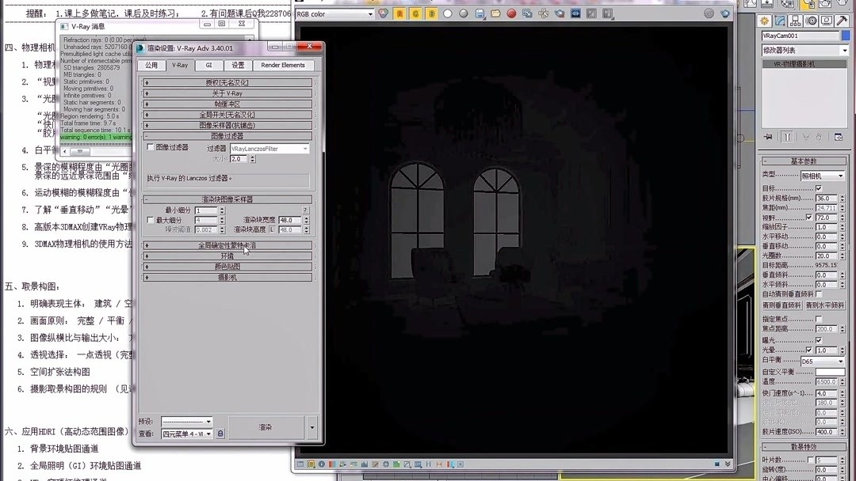The height and width of the screenshot is (481, 856).
Task: Switch to the GI tab in render settings
Action: click(x=208, y=64)
